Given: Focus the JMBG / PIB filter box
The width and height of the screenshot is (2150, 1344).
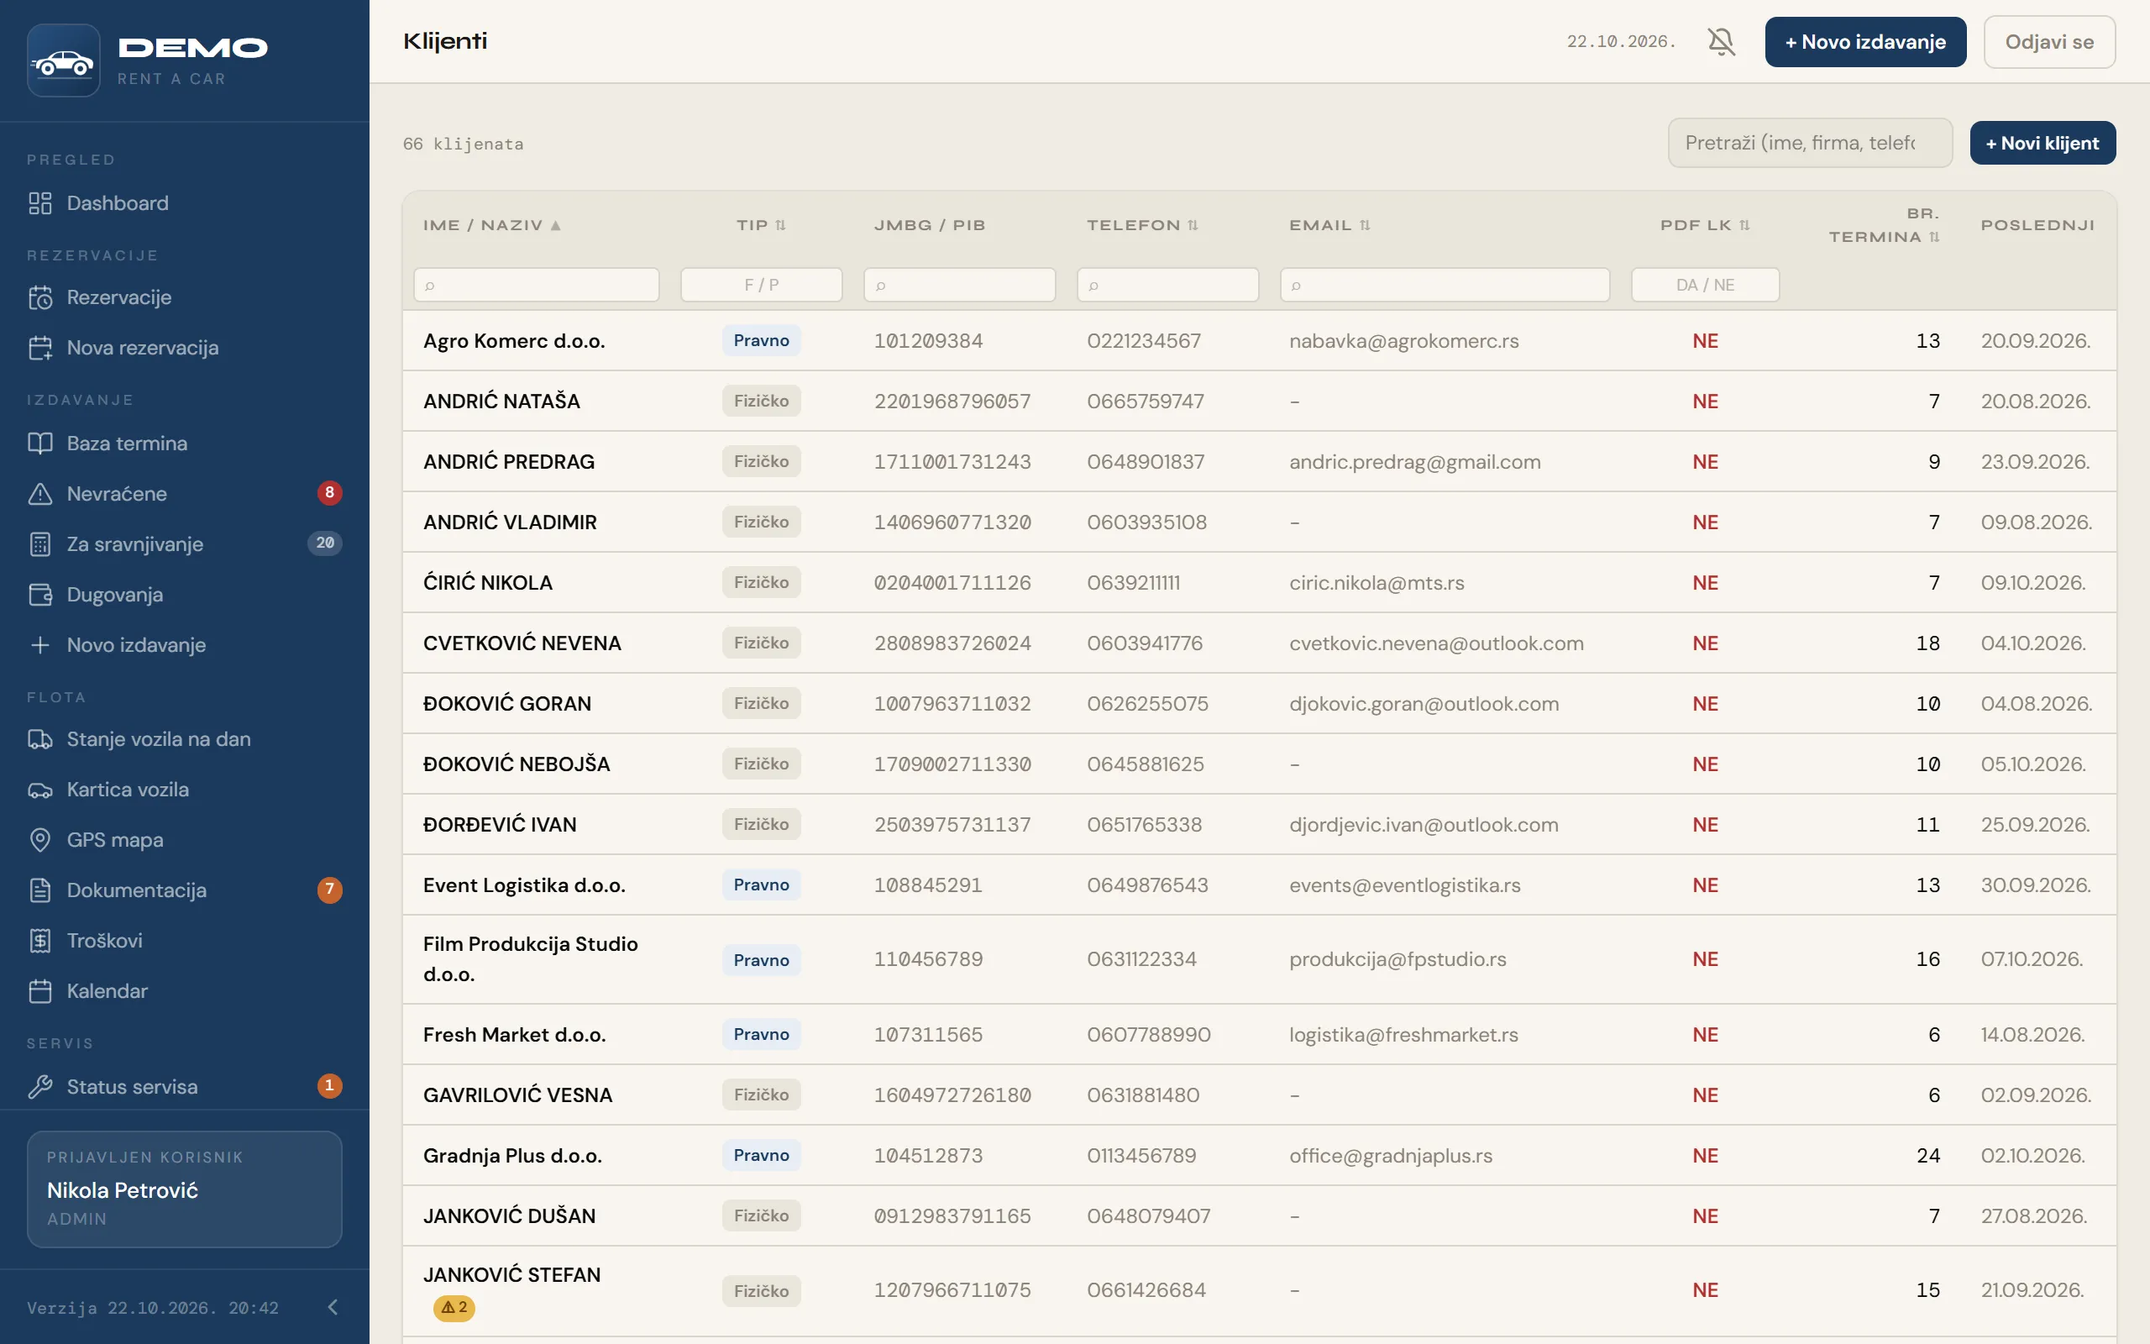Looking at the screenshot, I should pos(959,286).
